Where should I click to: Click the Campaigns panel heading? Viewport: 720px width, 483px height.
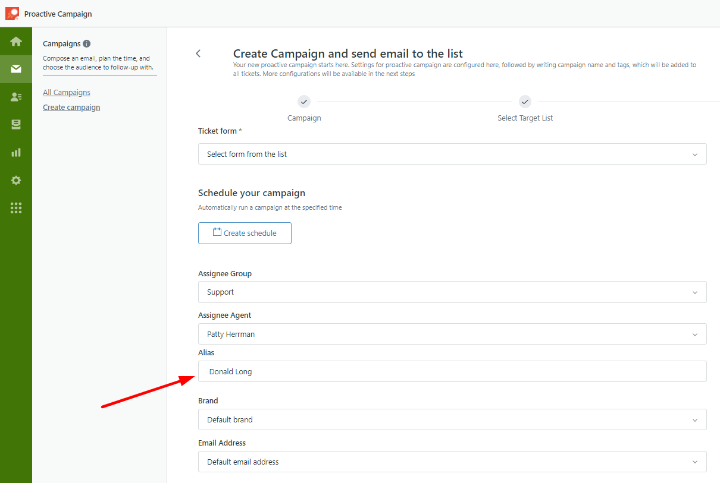coord(62,44)
